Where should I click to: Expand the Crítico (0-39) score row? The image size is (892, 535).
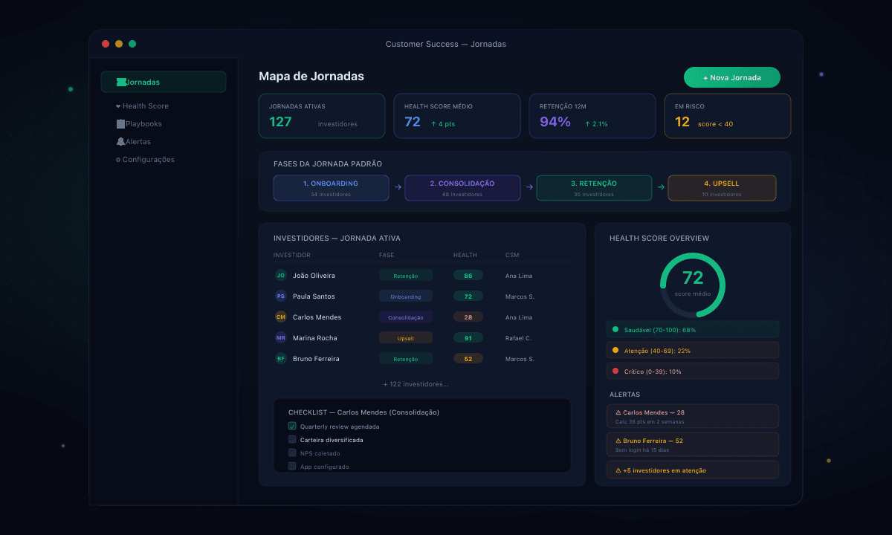(x=692, y=370)
